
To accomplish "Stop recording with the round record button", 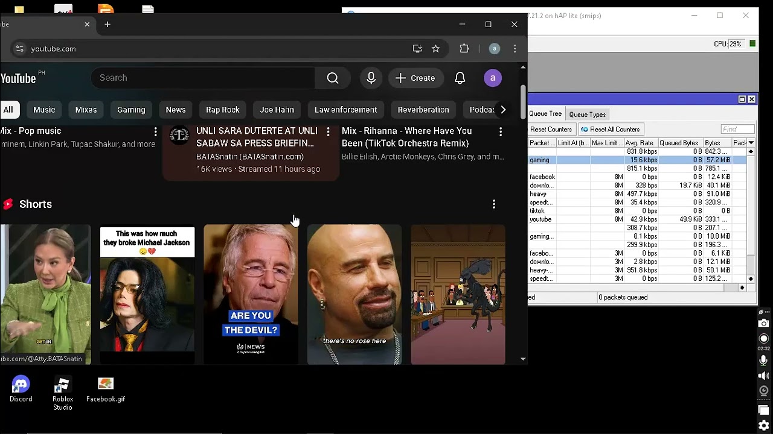I will pyautogui.click(x=764, y=339).
